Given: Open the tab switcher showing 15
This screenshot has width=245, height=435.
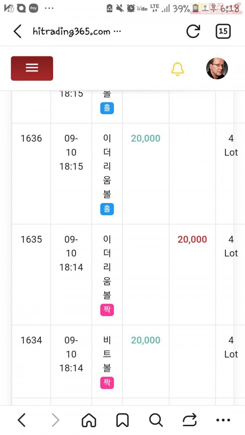Looking at the screenshot, I should pos(223,31).
